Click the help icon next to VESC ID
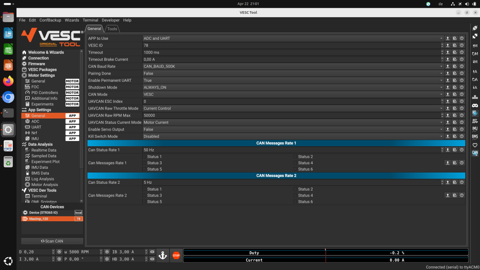 coord(462,45)
